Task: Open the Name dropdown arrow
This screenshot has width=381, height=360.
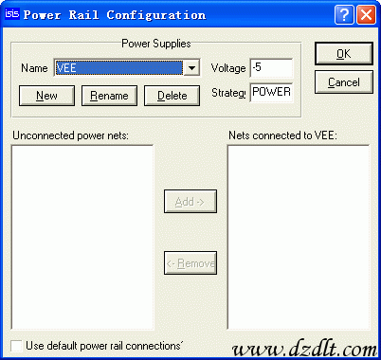Action: coord(191,68)
